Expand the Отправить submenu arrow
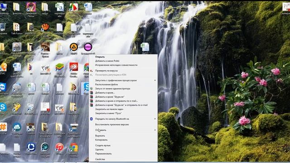The width and height of the screenshot is (290, 163). pyautogui.click(x=155, y=130)
